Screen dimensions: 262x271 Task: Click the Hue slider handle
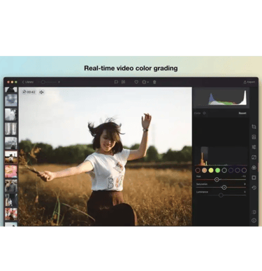217,179
